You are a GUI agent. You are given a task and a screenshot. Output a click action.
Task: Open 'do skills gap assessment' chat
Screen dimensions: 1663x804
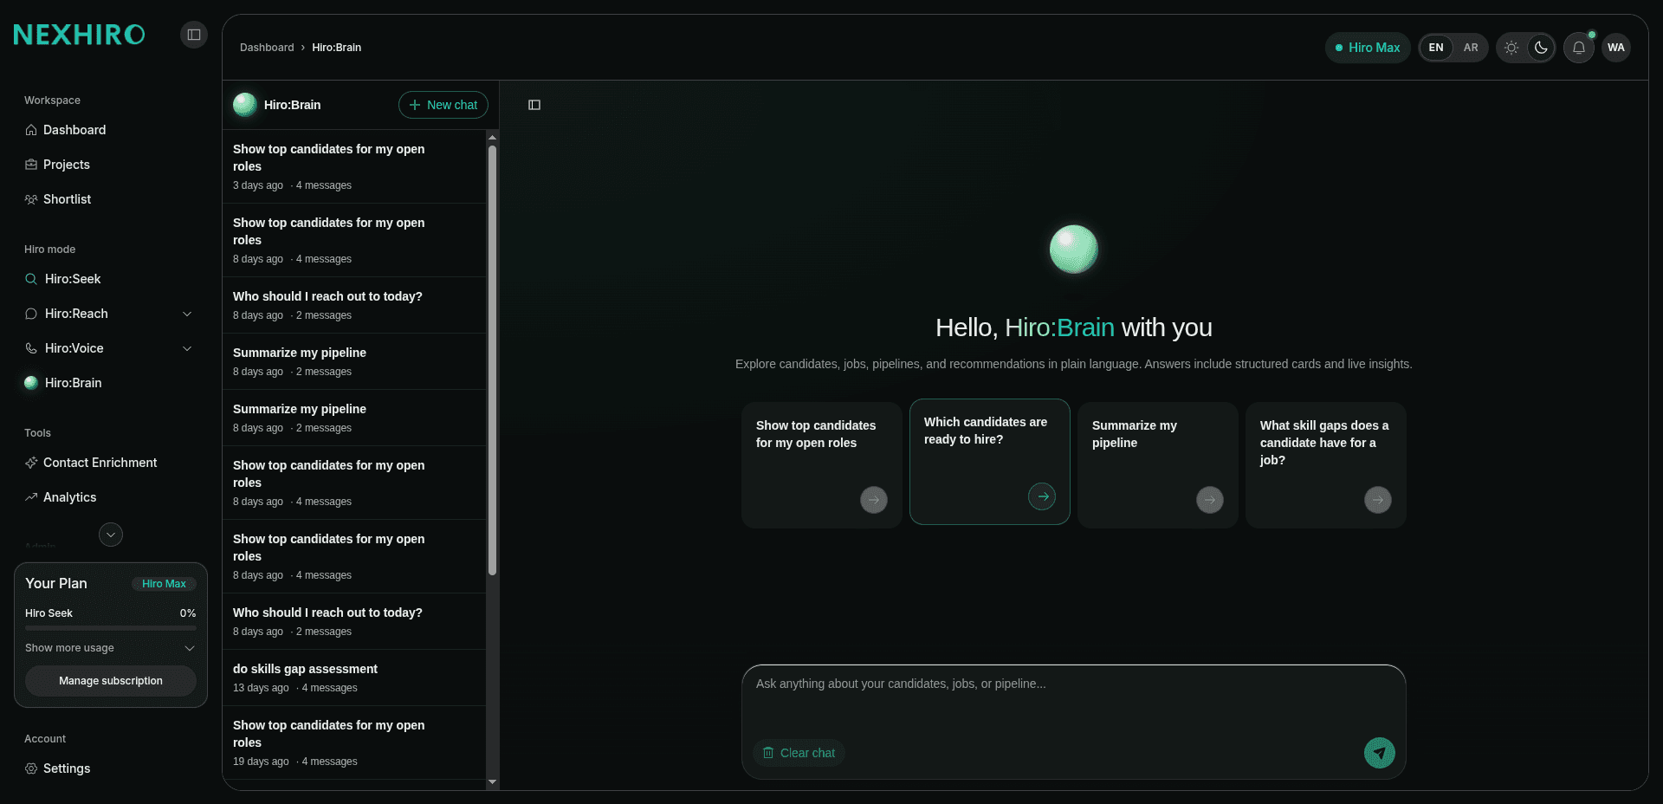354,678
